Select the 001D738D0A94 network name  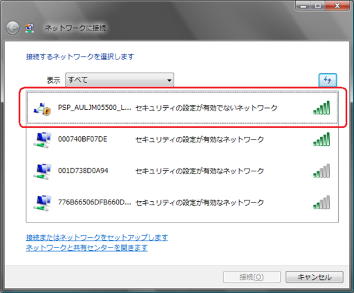[83, 171]
